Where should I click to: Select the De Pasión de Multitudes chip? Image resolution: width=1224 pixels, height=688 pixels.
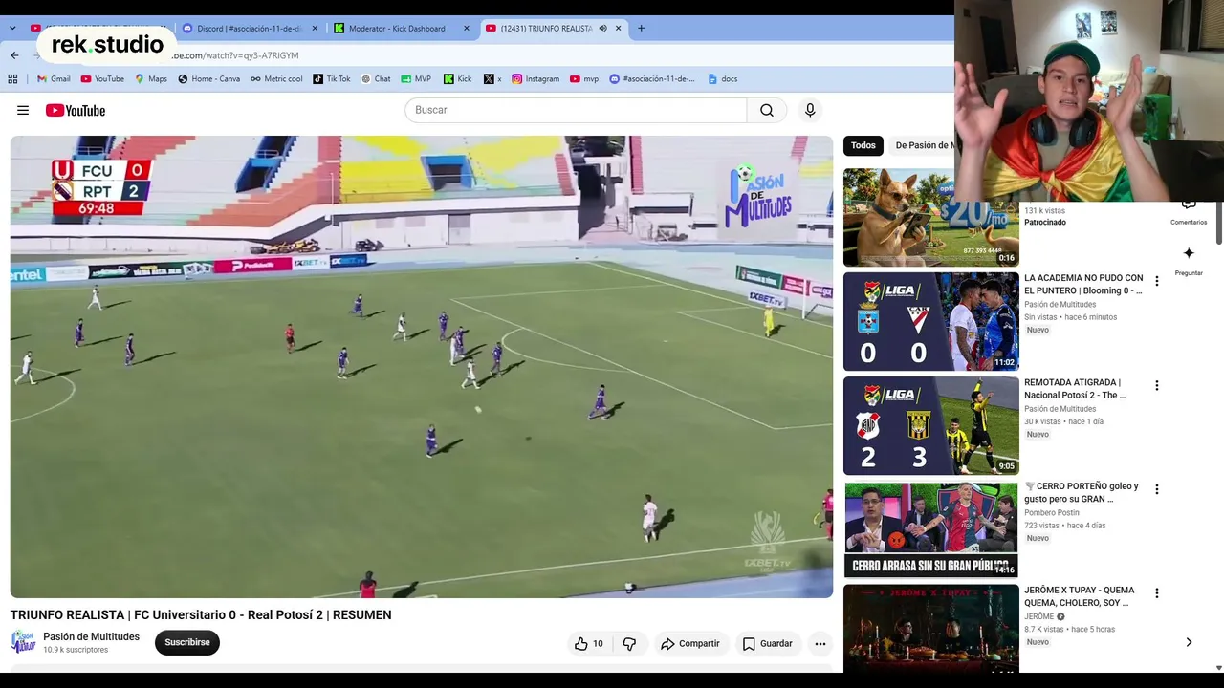(x=922, y=145)
